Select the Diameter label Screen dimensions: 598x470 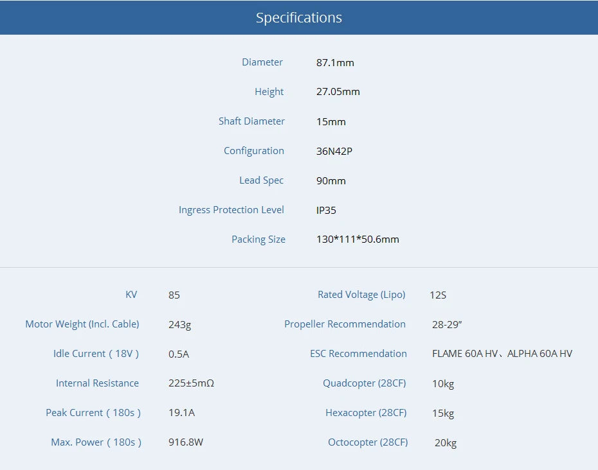coord(262,62)
